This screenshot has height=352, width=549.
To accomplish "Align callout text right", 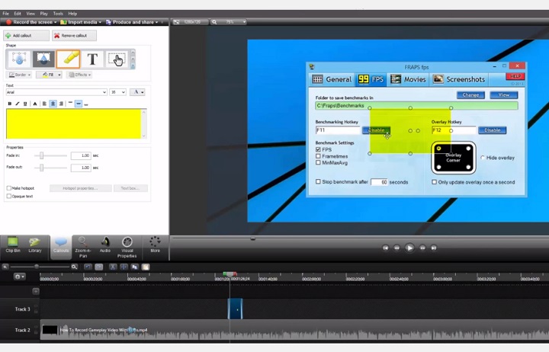I will point(61,104).
